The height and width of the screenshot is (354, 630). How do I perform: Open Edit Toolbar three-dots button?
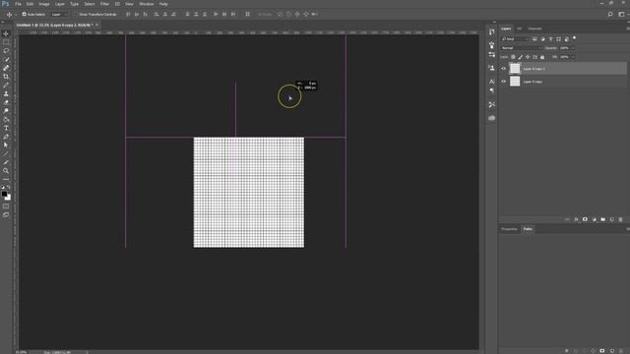(6, 179)
